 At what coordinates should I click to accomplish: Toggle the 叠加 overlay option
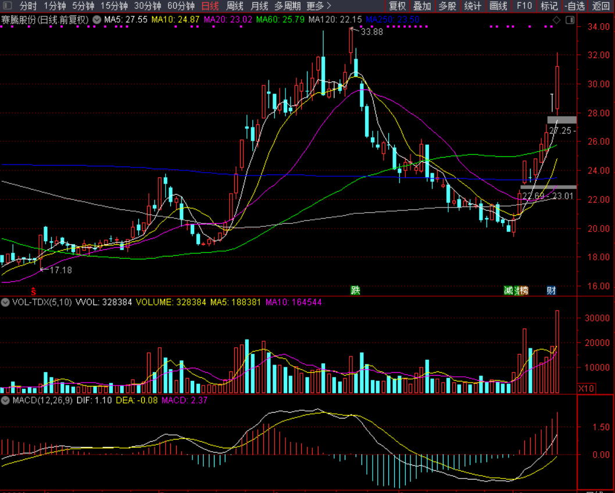(x=422, y=6)
